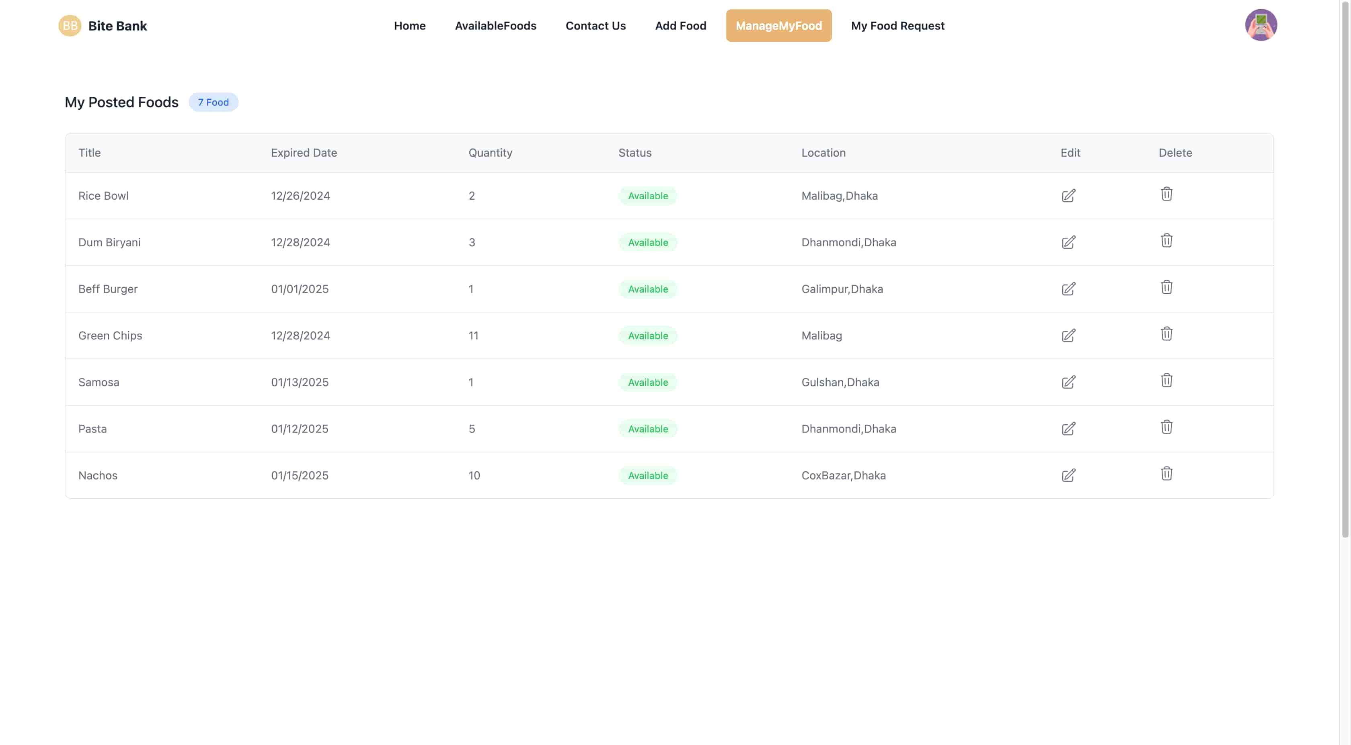The width and height of the screenshot is (1351, 745).
Task: Edit the Nachos entry
Action: tap(1068, 475)
